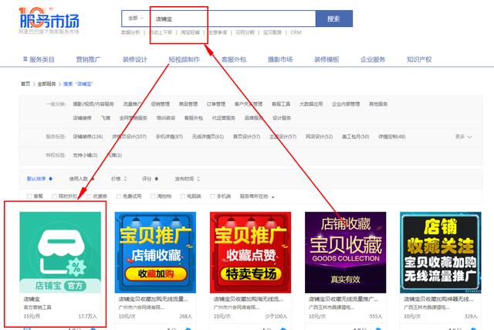The image size is (494, 330).
Task: Click the 服务市场 logo
Action: [49, 20]
